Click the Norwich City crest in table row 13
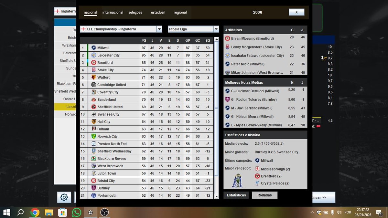This screenshot has height=218, width=388. coord(94,136)
